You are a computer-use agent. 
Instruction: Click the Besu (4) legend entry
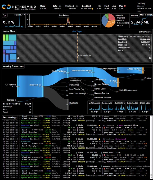[x=120, y=15]
